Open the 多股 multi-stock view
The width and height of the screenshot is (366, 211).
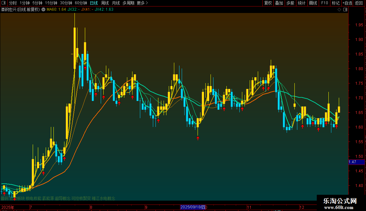pos(290,3)
